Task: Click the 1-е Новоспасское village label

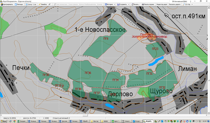Action: pos(100,30)
